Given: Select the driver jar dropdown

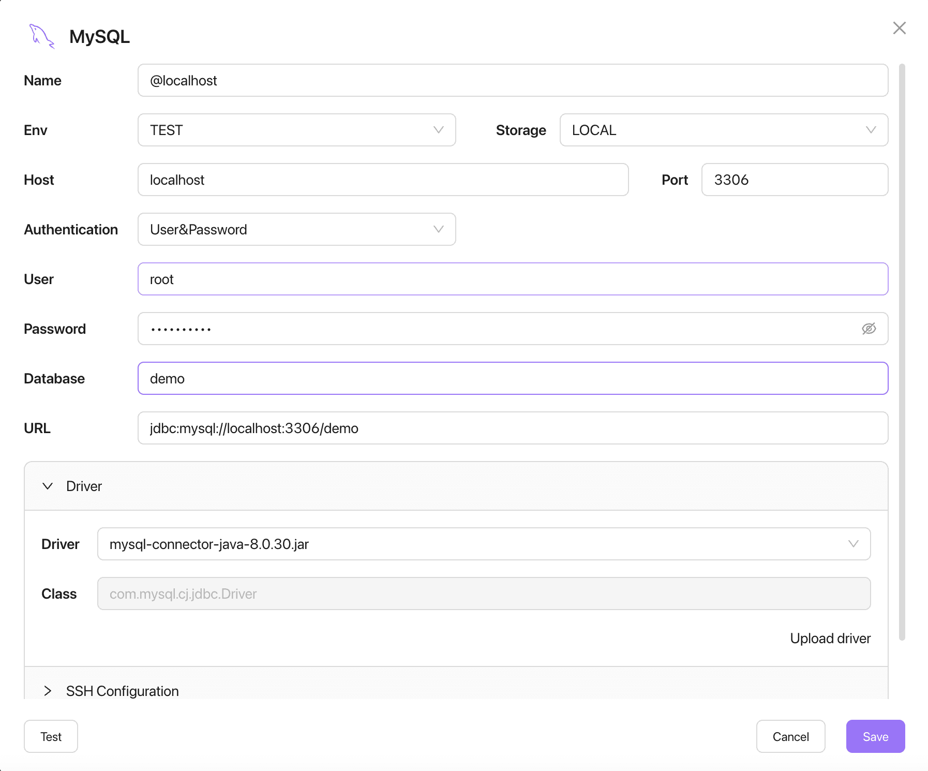Looking at the screenshot, I should (x=484, y=544).
